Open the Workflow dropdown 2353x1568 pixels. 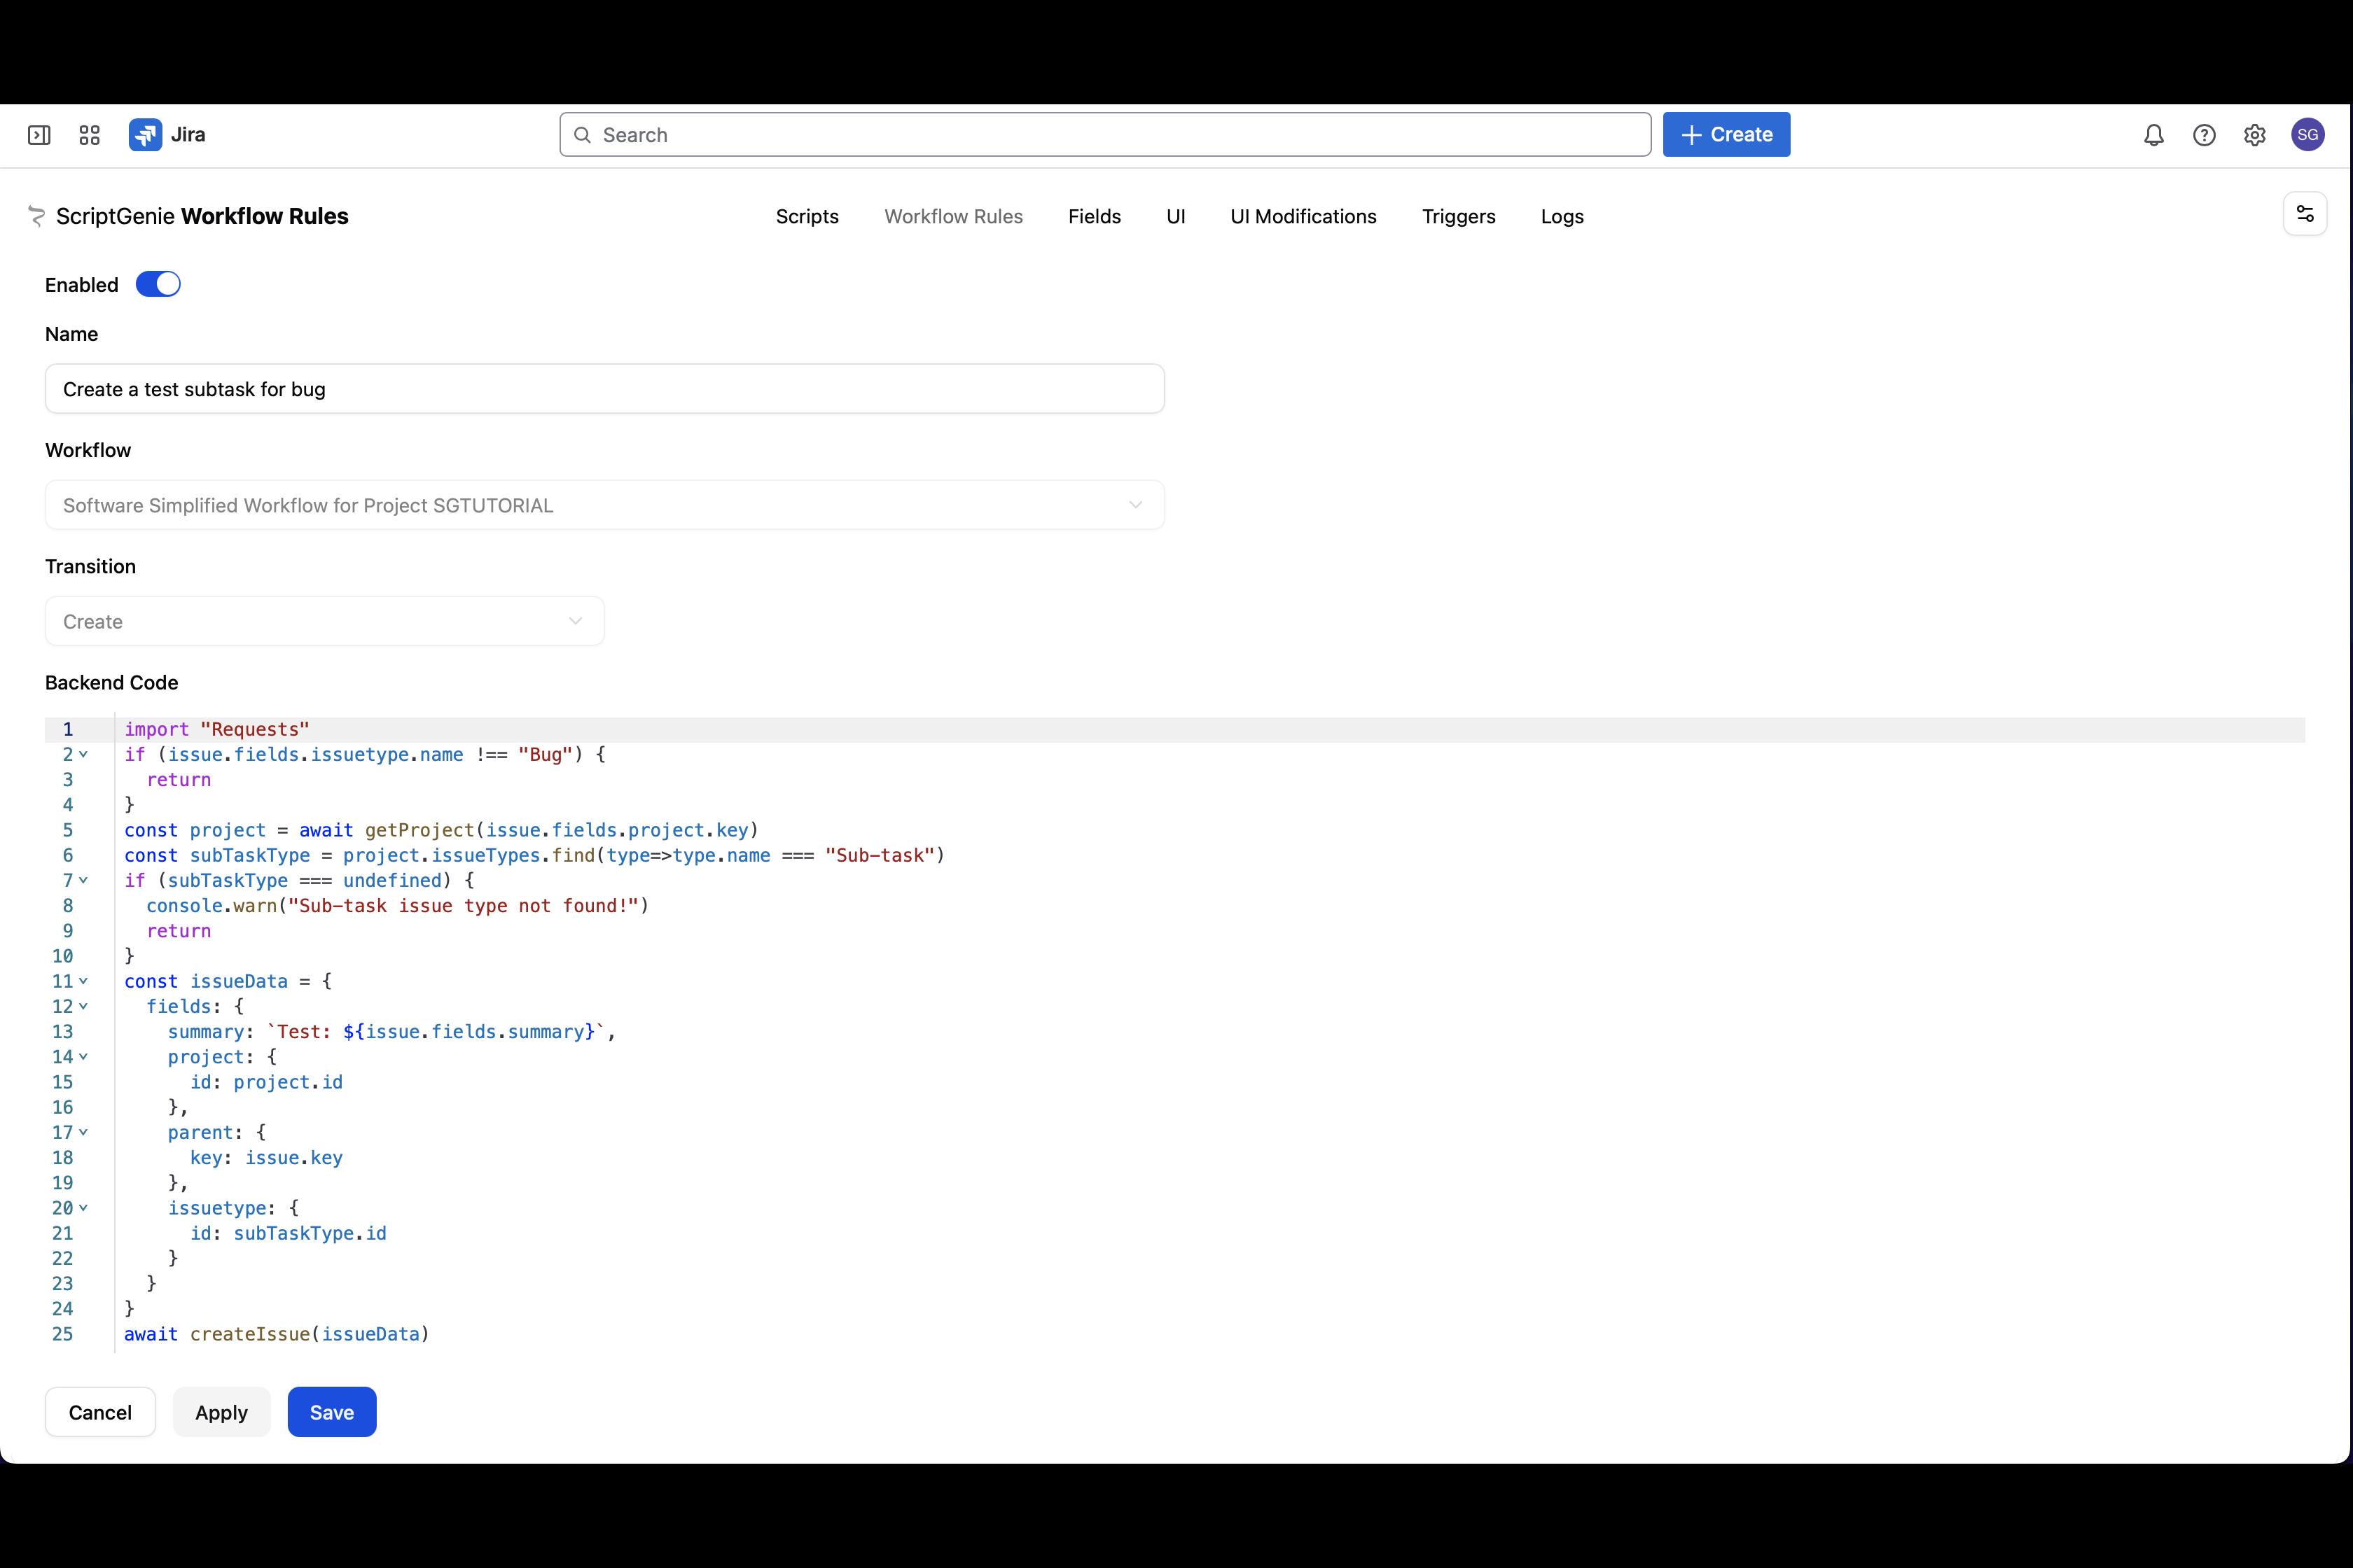pos(604,505)
